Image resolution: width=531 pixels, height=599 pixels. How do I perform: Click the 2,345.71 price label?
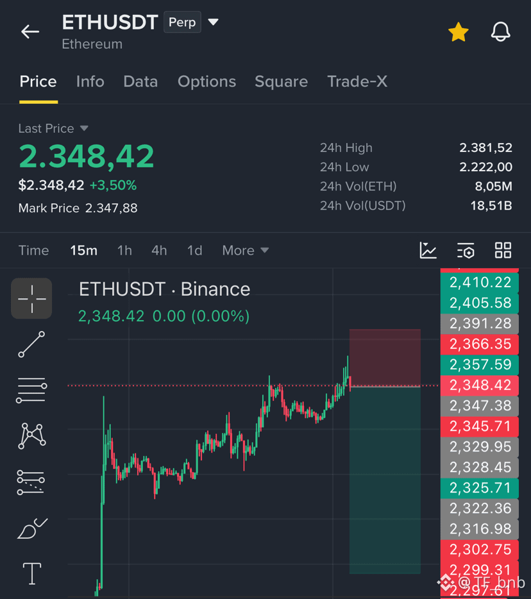point(480,426)
